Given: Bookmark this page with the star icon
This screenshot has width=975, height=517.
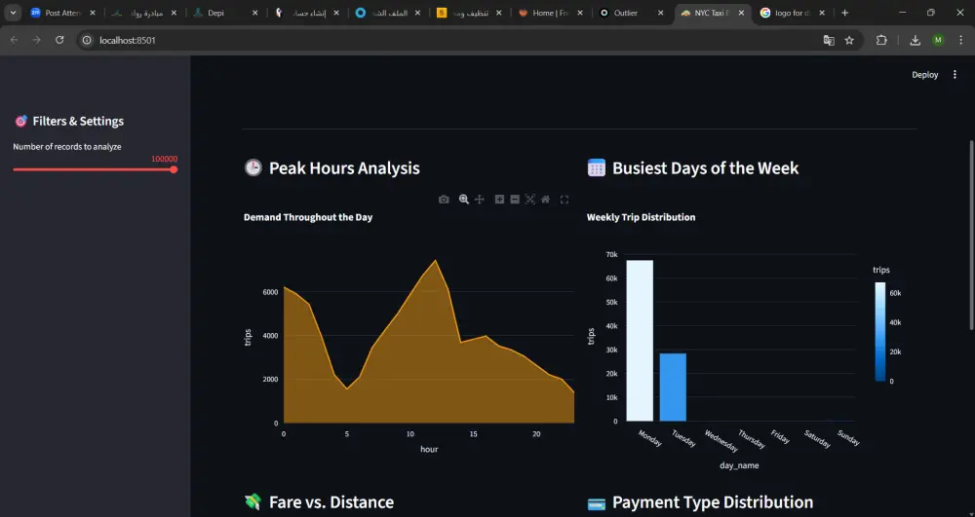Looking at the screenshot, I should pos(849,40).
